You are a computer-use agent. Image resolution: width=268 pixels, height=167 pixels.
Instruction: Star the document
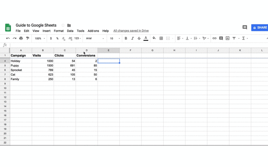[x=63, y=25]
